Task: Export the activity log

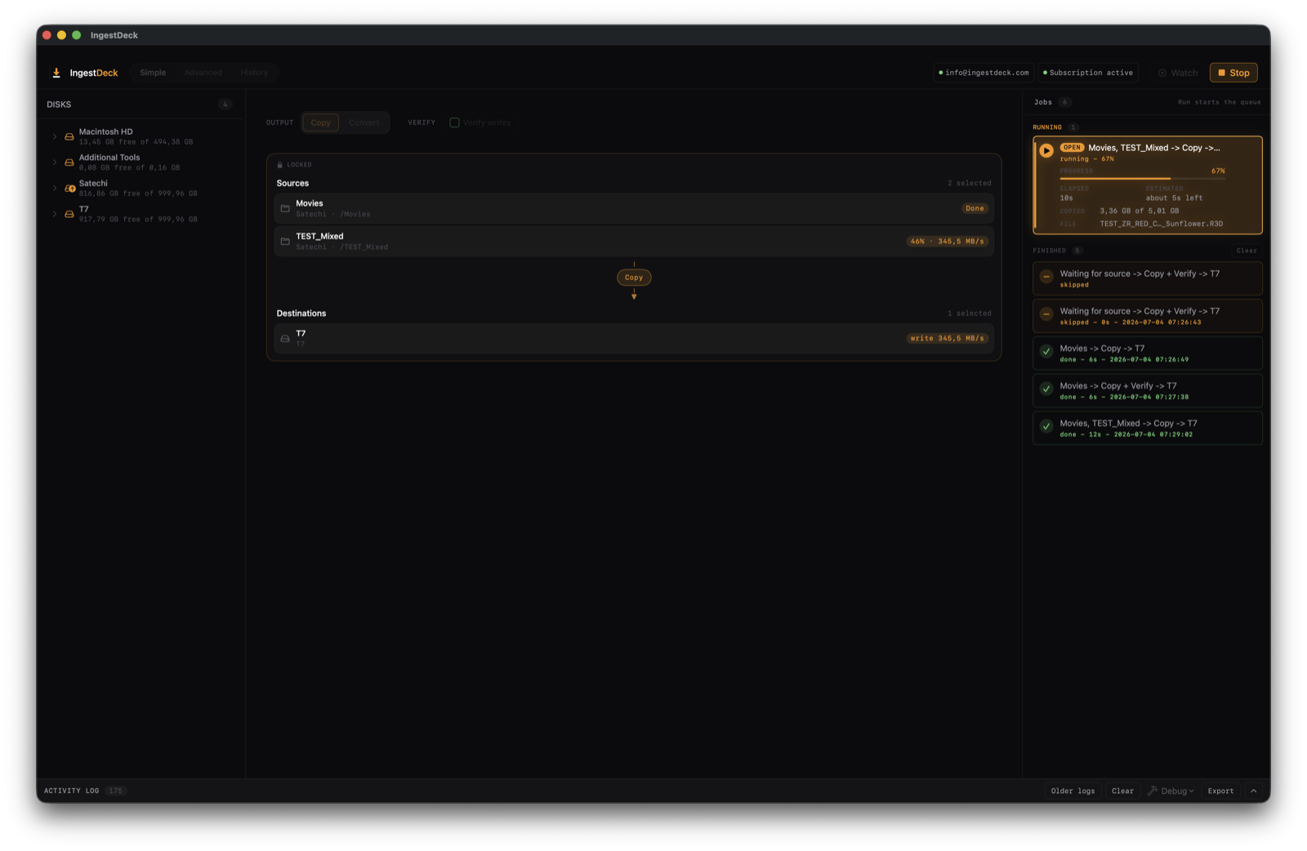Action: pos(1220,791)
